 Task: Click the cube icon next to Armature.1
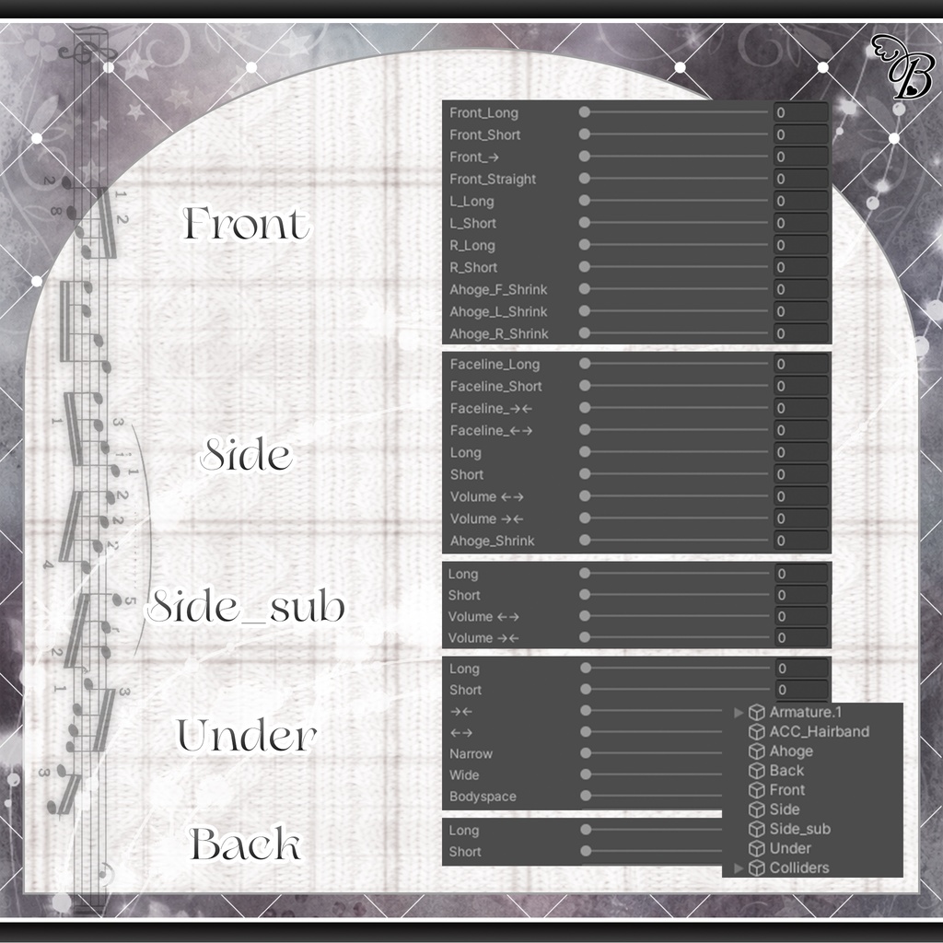pyautogui.click(x=757, y=712)
